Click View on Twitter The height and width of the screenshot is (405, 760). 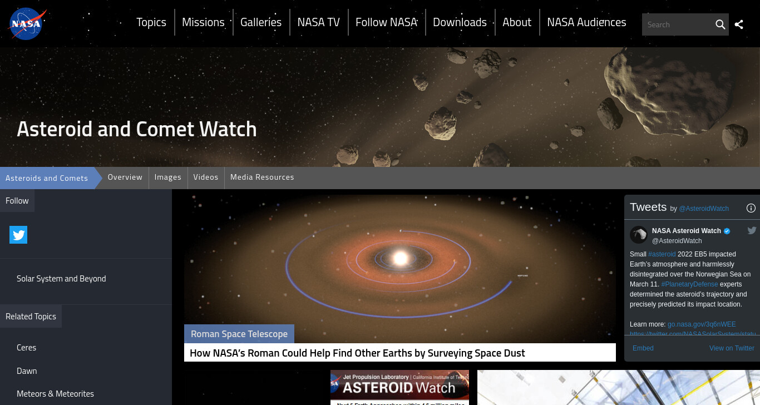click(732, 348)
